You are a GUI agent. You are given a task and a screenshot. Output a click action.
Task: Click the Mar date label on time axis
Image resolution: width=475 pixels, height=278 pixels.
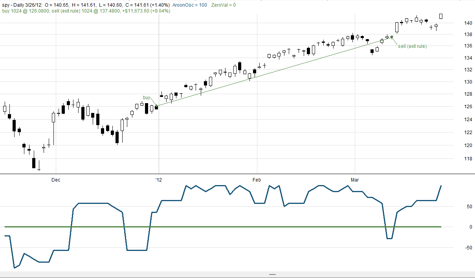(355, 180)
